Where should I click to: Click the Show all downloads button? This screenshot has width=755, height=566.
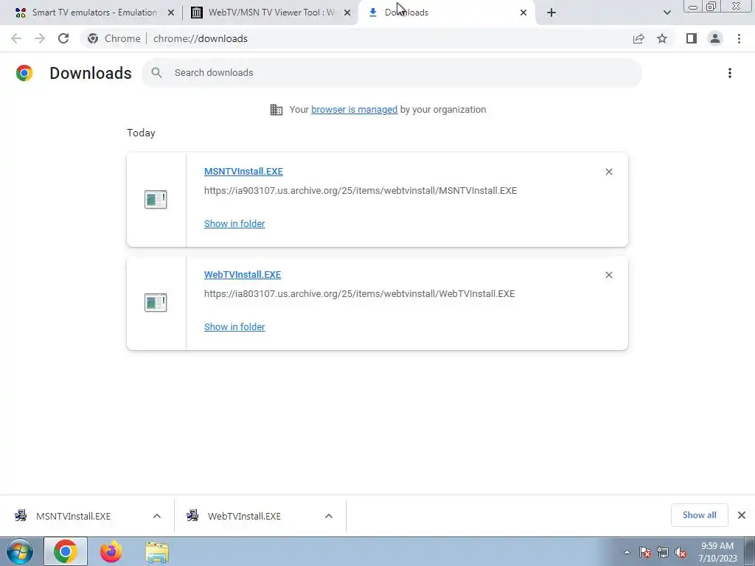(699, 515)
